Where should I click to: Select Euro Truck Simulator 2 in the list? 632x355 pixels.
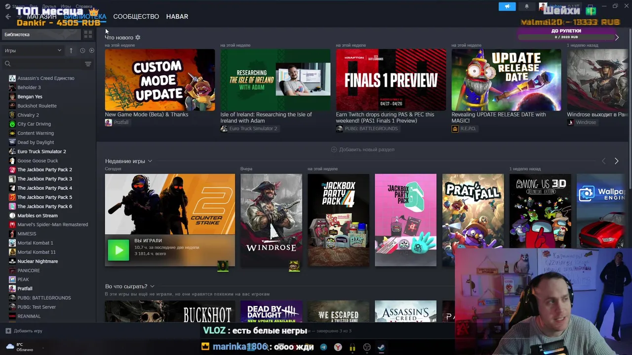(x=41, y=152)
